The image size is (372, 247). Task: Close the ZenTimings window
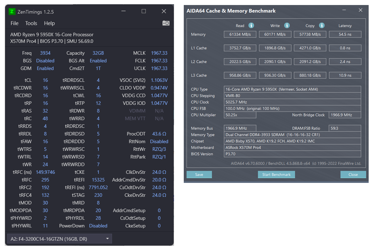coord(164,11)
